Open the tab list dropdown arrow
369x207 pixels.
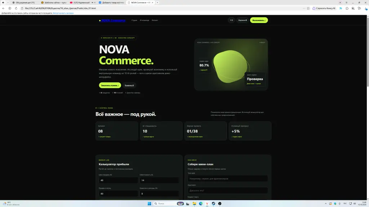point(8,3)
